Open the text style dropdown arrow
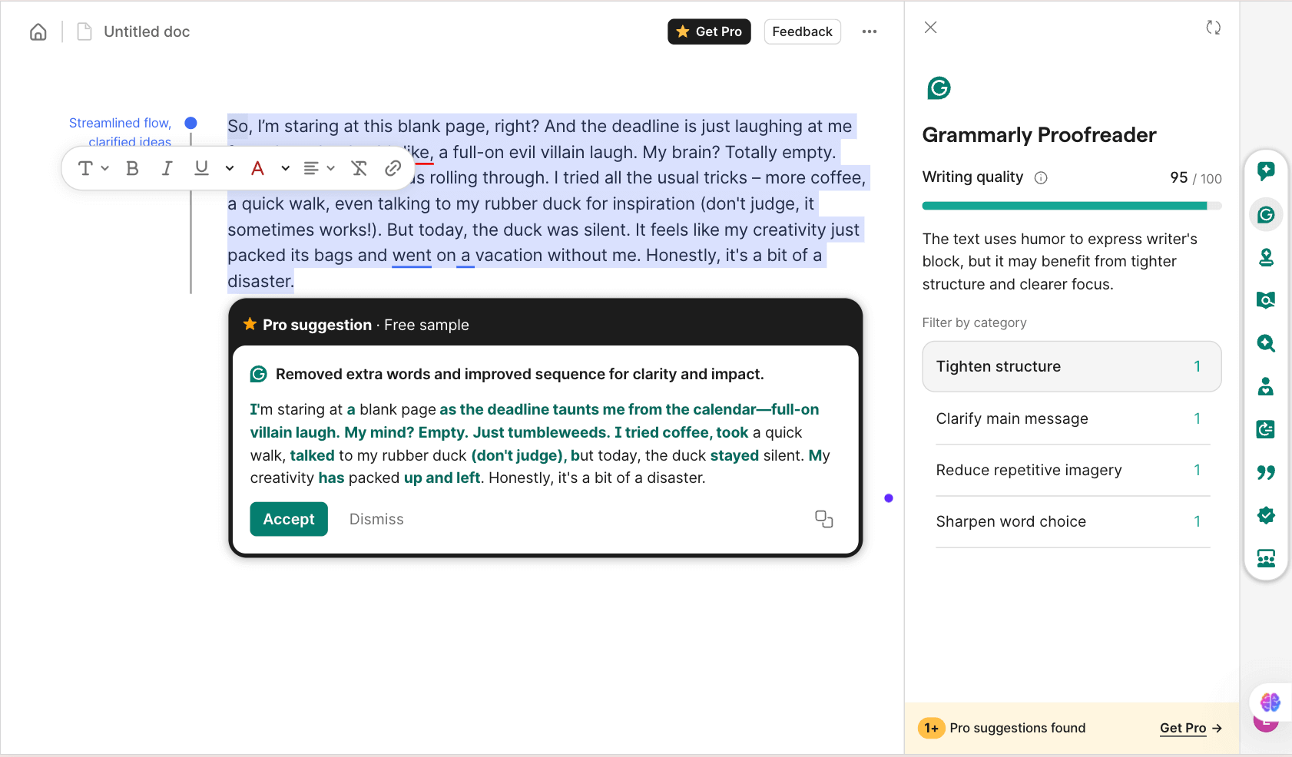This screenshot has height=757, width=1292. coord(104,168)
